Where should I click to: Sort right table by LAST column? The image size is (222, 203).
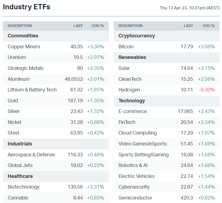point(188,26)
